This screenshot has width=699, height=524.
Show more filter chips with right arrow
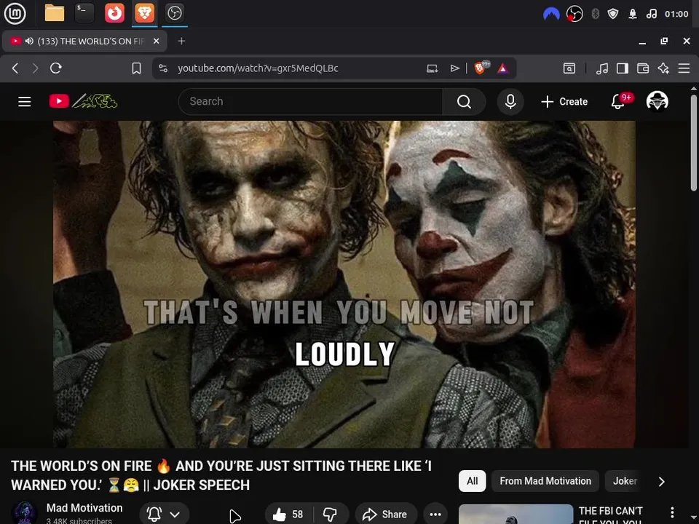click(662, 482)
